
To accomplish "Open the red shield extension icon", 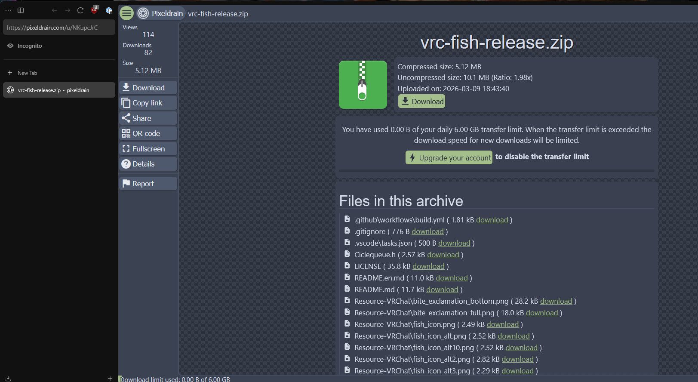I will click(x=95, y=9).
